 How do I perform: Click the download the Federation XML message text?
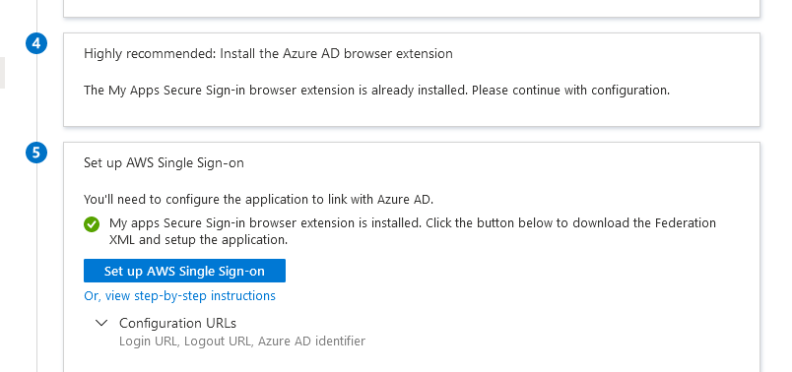tap(412, 231)
